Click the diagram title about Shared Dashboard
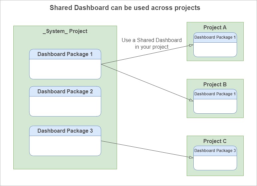Screen dimensions: 257x186 pos(125,8)
